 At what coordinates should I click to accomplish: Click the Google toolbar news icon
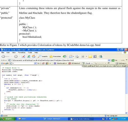[x=43, y=63]
